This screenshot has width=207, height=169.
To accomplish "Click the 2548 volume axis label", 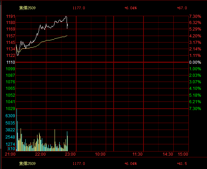I will 10,137.
